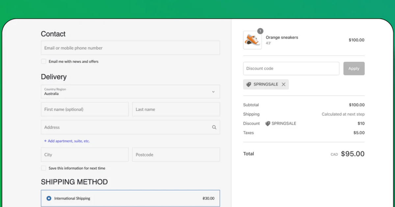Click the City input field
Image resolution: width=395 pixels, height=207 pixels.
click(85, 155)
